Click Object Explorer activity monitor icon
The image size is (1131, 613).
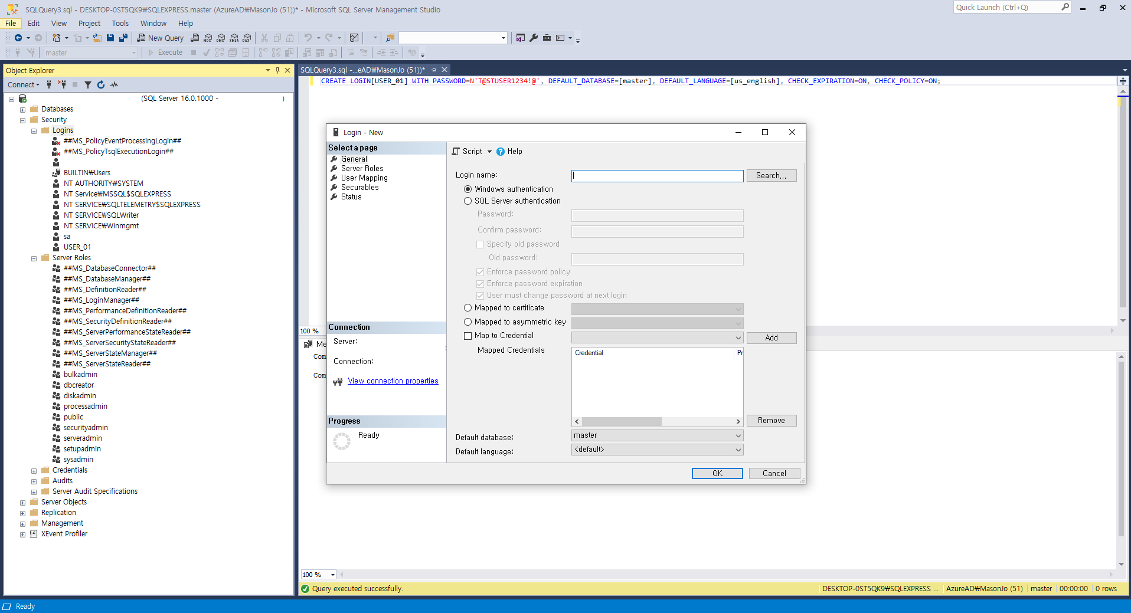[x=114, y=84]
